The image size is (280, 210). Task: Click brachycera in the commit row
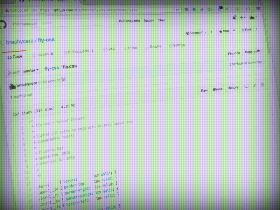coord(27,84)
